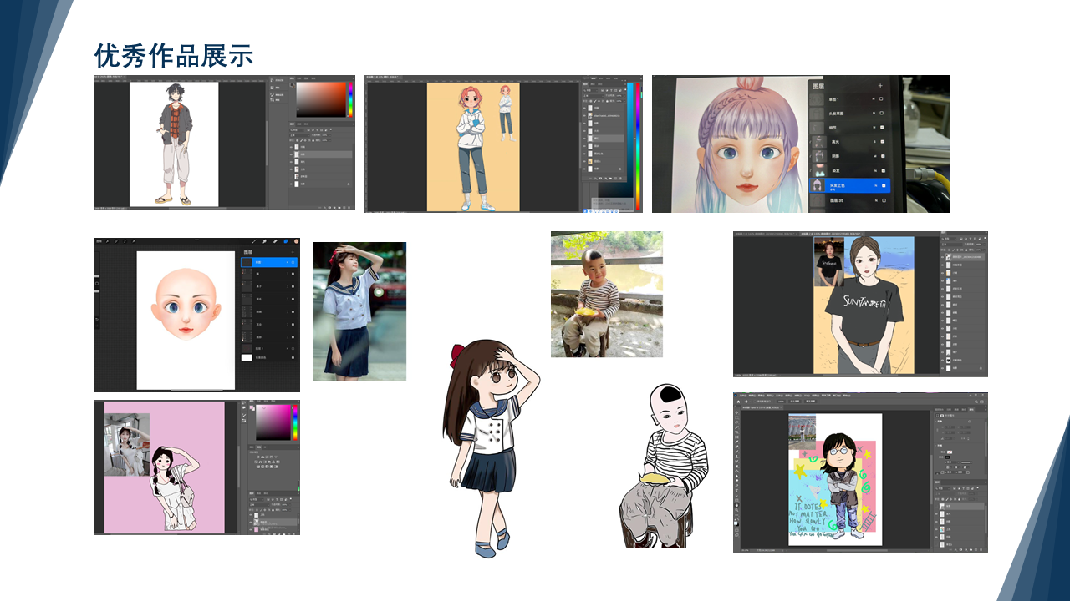Click the rainbow hue strip beside the magenta picker
Image resolution: width=1070 pixels, height=601 pixels.
[x=296, y=422]
